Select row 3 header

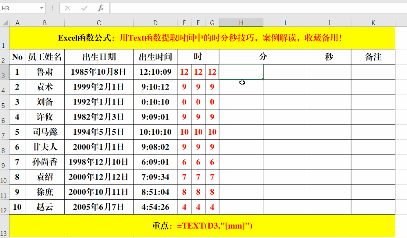(4, 72)
